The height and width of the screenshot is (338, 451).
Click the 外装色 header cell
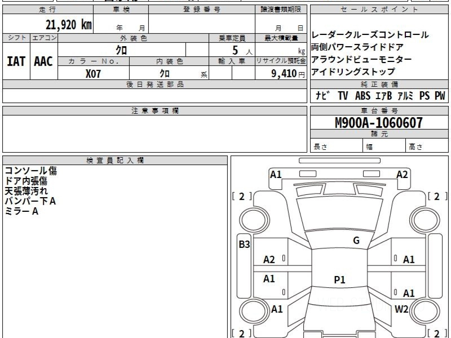tap(133, 38)
